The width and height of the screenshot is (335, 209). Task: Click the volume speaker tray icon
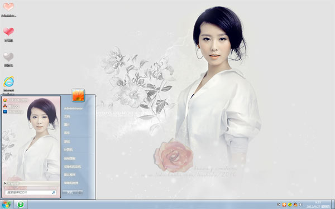pos(300,205)
